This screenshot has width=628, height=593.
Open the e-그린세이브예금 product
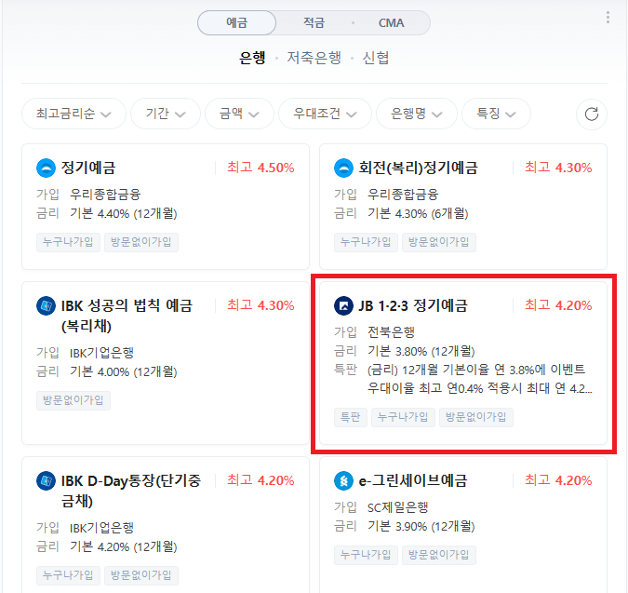pos(413,480)
